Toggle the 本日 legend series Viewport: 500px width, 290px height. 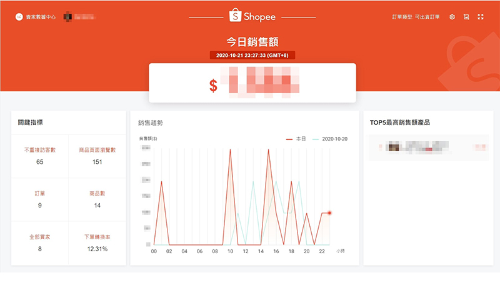pos(296,139)
